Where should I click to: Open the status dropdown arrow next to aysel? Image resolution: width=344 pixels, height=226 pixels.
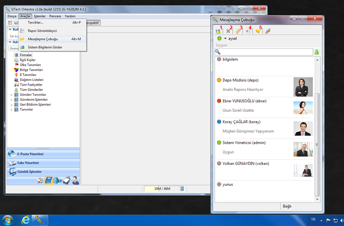pyautogui.click(x=225, y=39)
